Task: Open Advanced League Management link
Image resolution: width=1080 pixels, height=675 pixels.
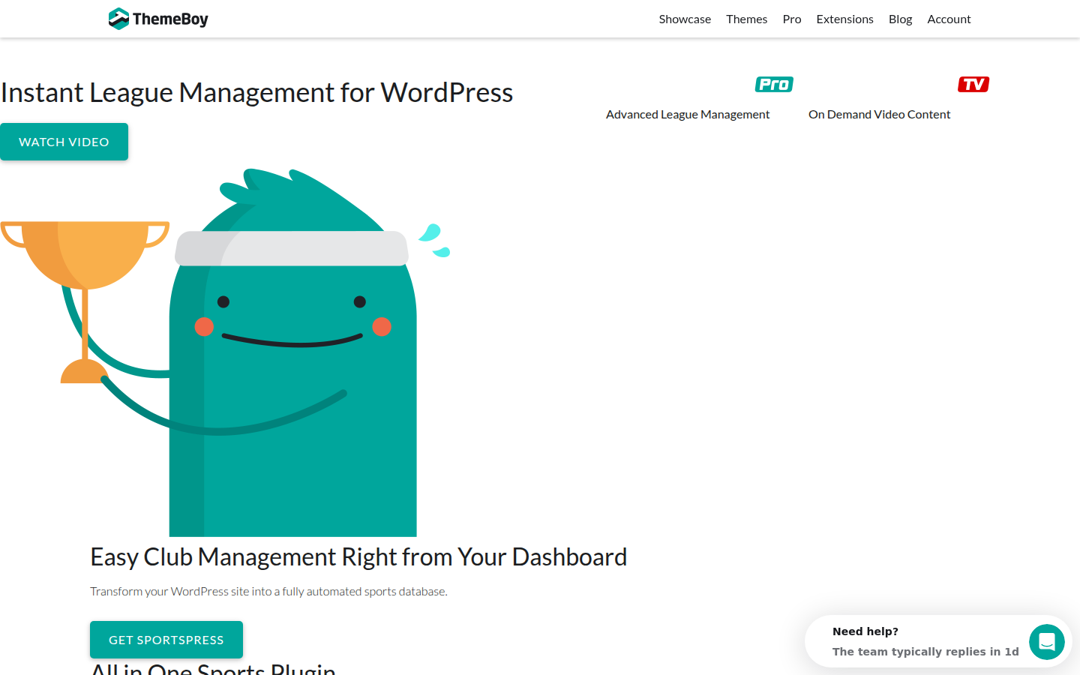Action: (x=688, y=115)
